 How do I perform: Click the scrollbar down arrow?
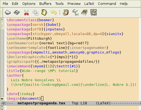2,99
